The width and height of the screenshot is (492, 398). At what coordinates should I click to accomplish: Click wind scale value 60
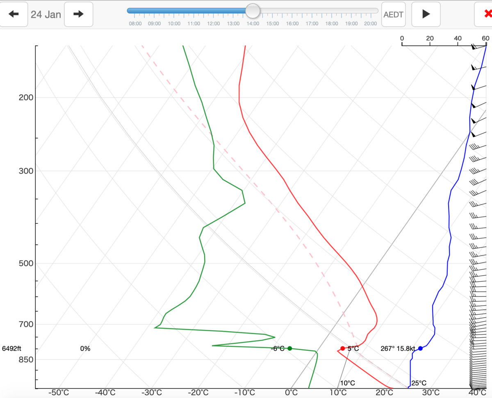486,38
